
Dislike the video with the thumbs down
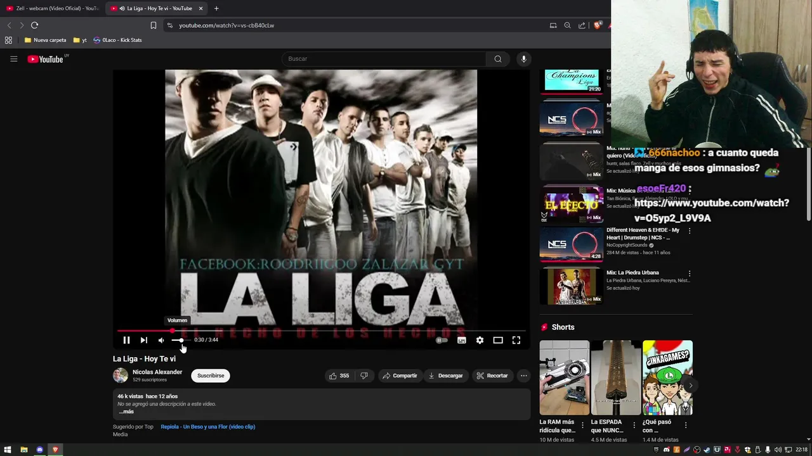click(364, 376)
